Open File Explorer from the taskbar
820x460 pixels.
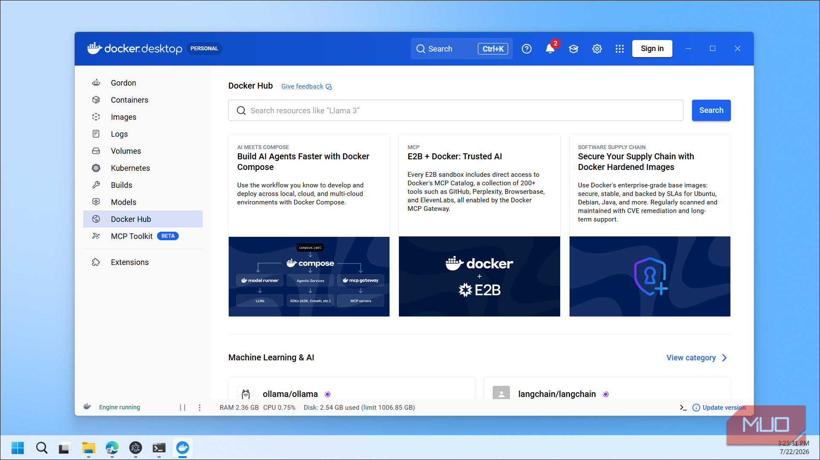pyautogui.click(x=88, y=448)
